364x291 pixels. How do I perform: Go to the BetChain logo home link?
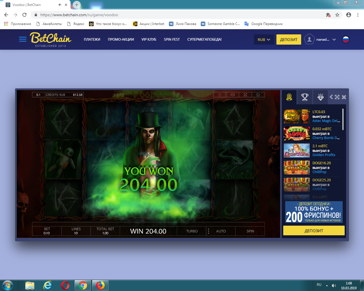pyautogui.click(x=51, y=39)
